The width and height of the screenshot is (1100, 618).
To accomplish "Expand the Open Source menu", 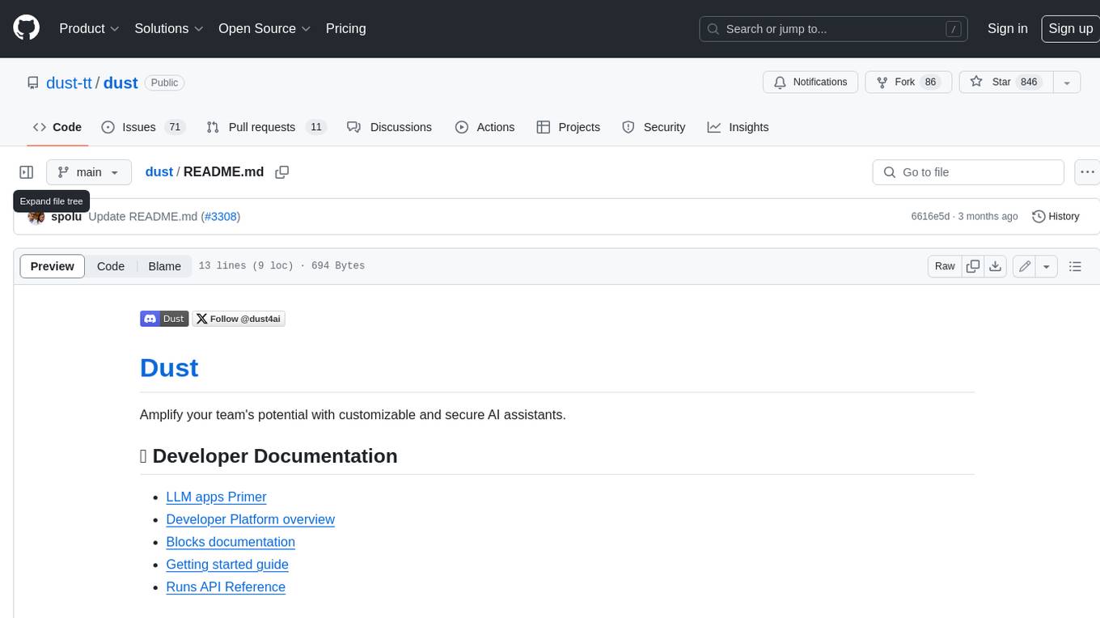I will (x=264, y=28).
